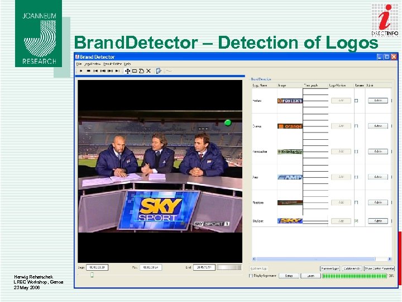This screenshot has width=402, height=302.
Task: Click the horizontal scrollbar under logo list
Action: 322,259
